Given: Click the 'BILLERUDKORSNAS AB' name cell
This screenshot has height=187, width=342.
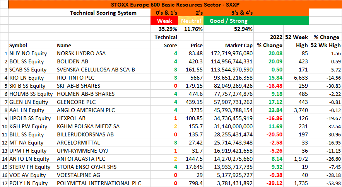Looking at the screenshot, I should [x=103, y=134].
